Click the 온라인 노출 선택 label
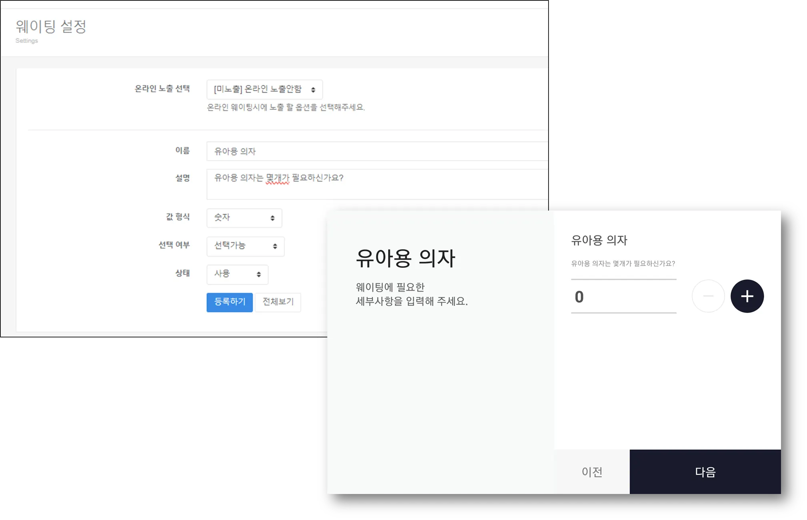The height and width of the screenshot is (520, 807). click(162, 89)
